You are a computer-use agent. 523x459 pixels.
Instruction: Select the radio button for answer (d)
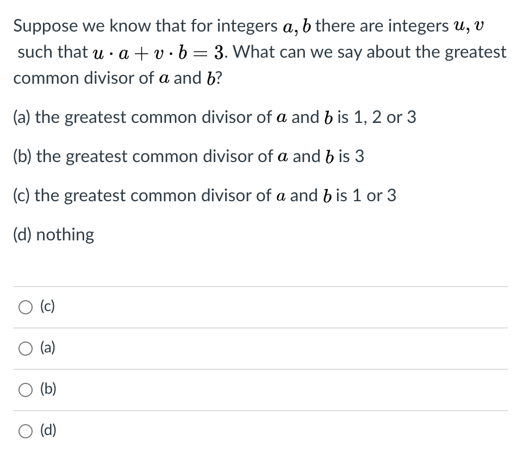coord(25,431)
